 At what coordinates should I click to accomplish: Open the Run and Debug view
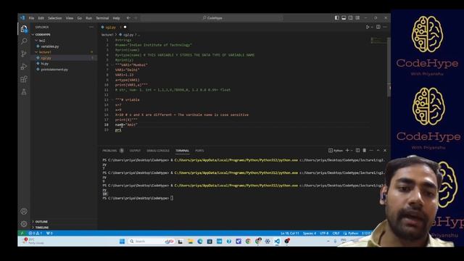24,66
